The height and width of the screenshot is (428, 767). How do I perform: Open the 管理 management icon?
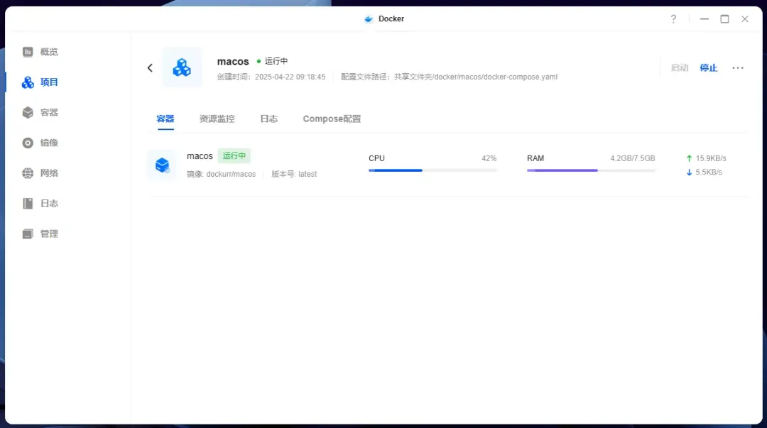tap(28, 234)
